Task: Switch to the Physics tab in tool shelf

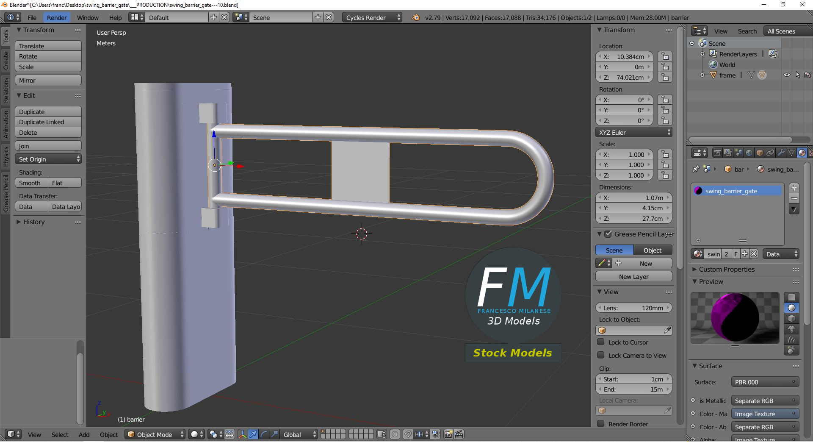Action: [6, 156]
